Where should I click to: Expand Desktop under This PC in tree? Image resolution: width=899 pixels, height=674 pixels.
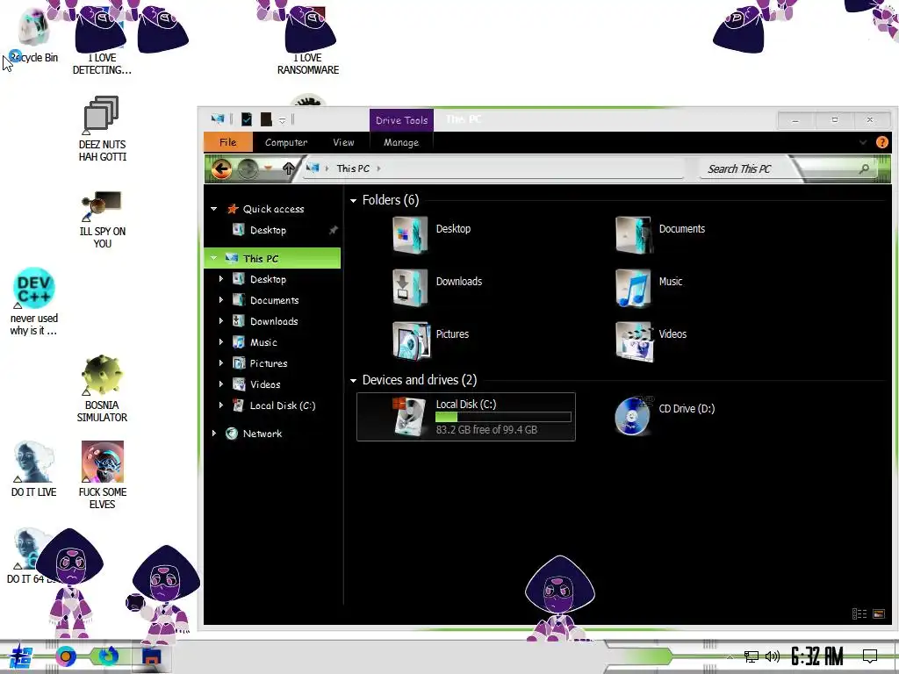pos(221,279)
